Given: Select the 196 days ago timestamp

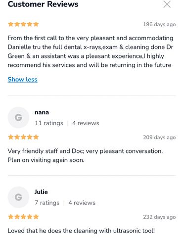Looking at the screenshot, I should pyautogui.click(x=159, y=24).
